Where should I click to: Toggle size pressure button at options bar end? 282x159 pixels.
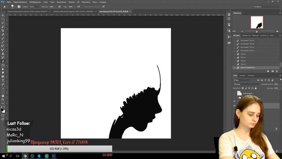[104, 7]
